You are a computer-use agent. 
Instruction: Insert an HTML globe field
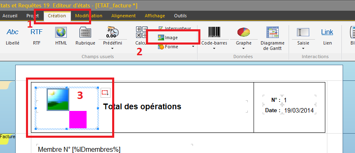[x=61, y=36]
